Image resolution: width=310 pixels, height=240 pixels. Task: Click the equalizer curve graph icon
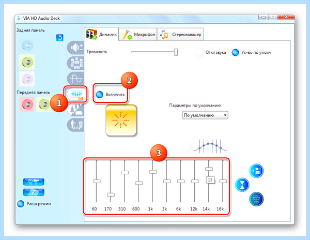pos(210,146)
